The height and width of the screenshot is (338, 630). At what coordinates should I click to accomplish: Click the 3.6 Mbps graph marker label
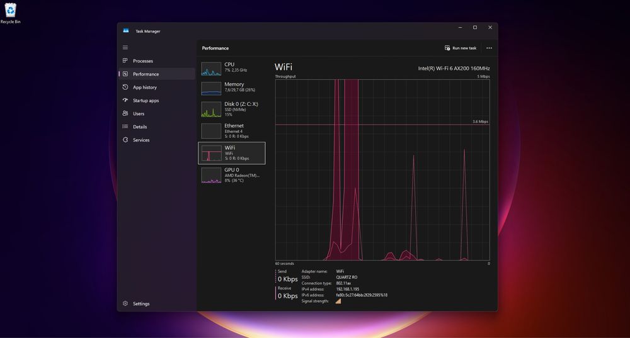(480, 121)
